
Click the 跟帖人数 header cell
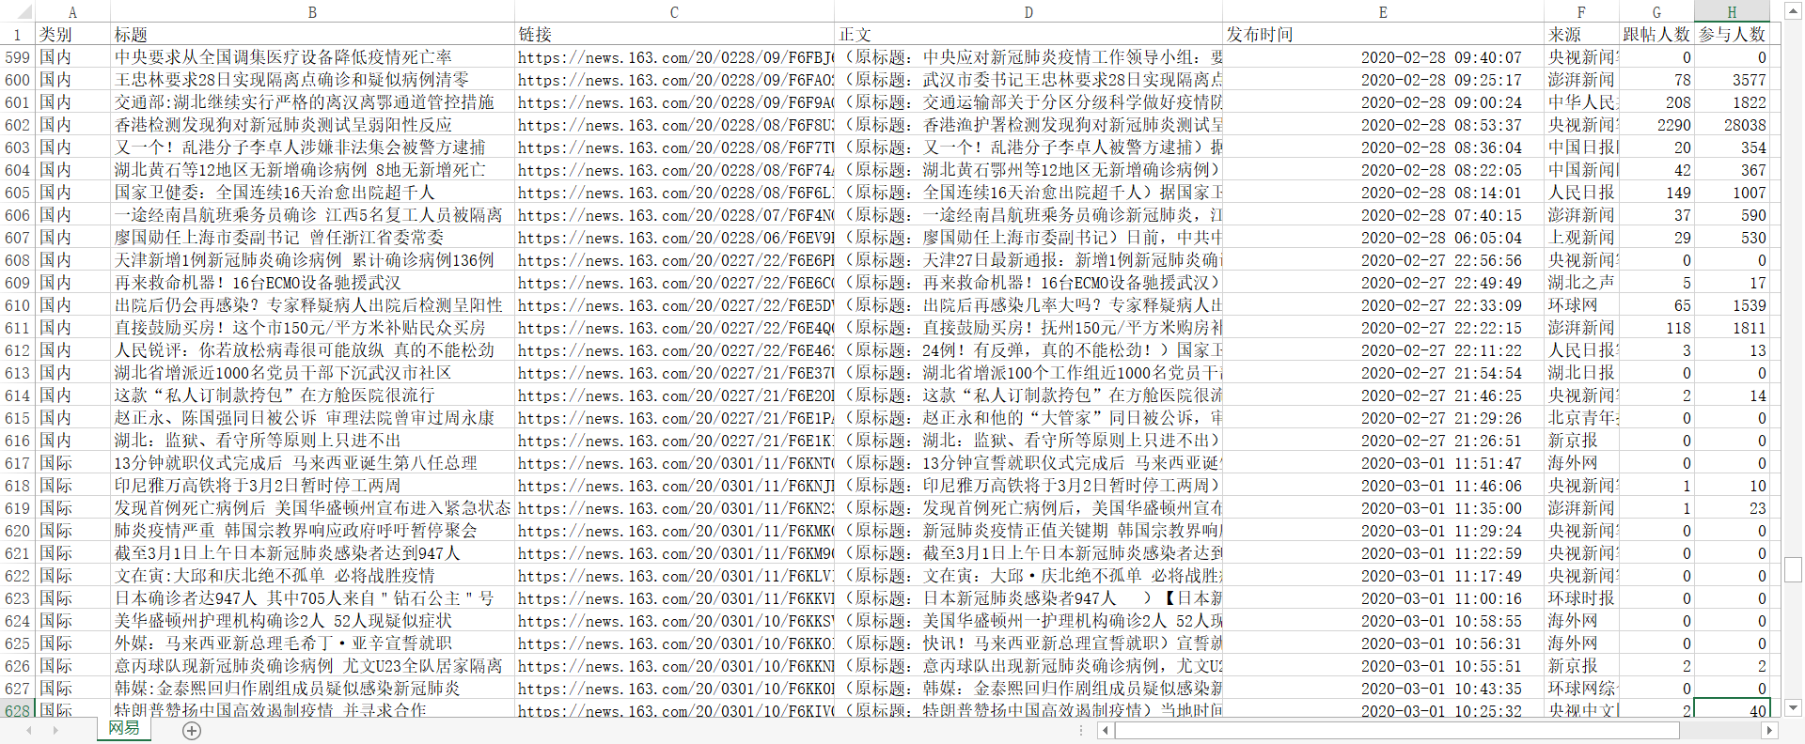coord(1656,35)
